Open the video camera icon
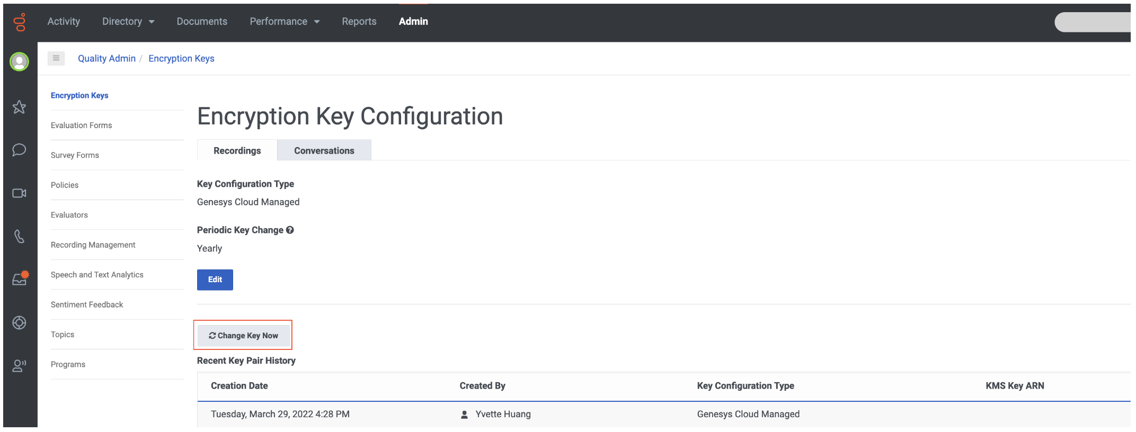The image size is (1136, 432). click(20, 193)
